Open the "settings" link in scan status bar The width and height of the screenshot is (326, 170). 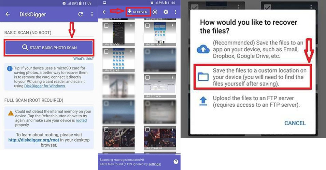point(154,164)
